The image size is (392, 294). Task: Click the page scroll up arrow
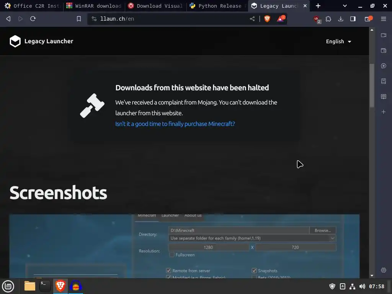pos(372,30)
